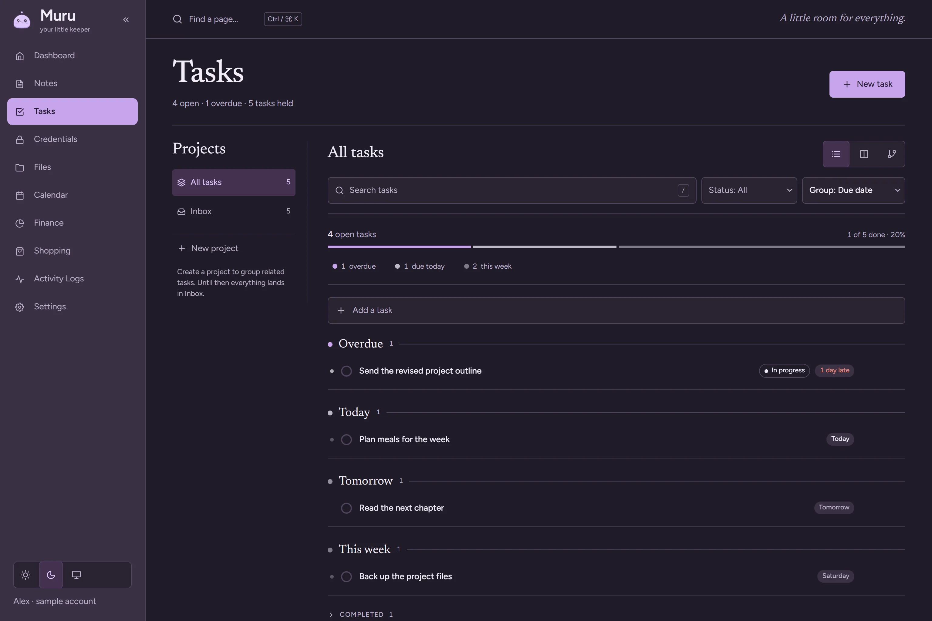The image size is (932, 621).
Task: Click the plus icon in Add a task
Action: (341, 310)
